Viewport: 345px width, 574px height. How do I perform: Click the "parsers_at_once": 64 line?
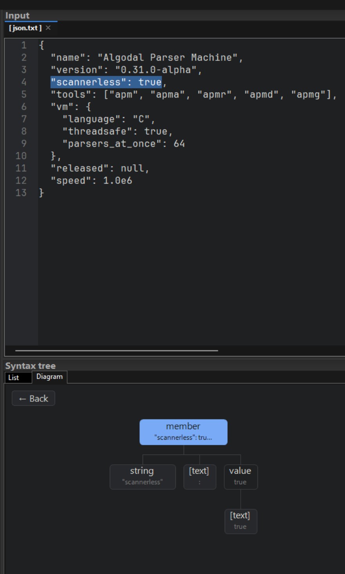tap(123, 144)
